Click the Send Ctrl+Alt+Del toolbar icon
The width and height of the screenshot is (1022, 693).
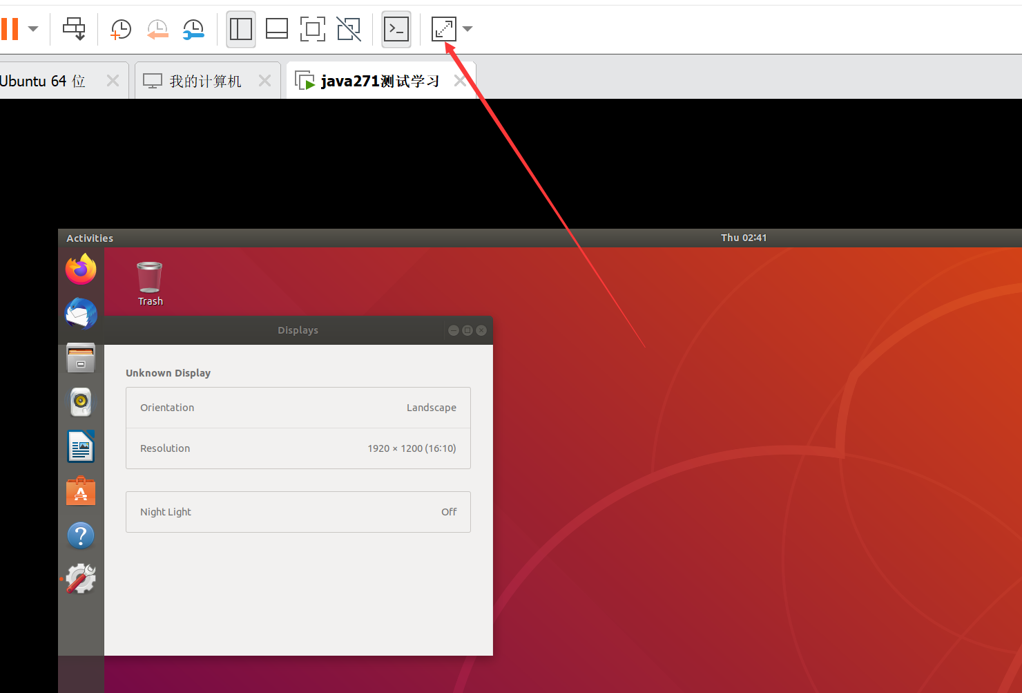[x=74, y=29]
